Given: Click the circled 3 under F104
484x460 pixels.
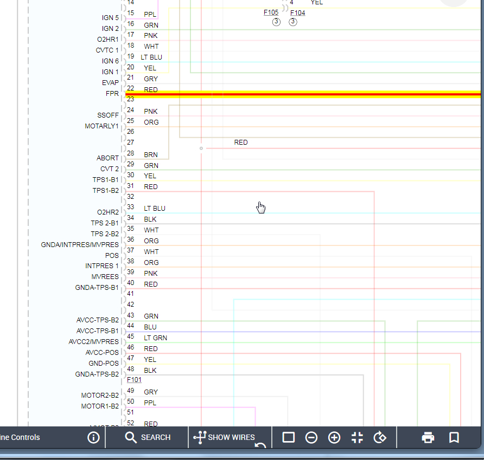Looking at the screenshot, I should point(292,22).
